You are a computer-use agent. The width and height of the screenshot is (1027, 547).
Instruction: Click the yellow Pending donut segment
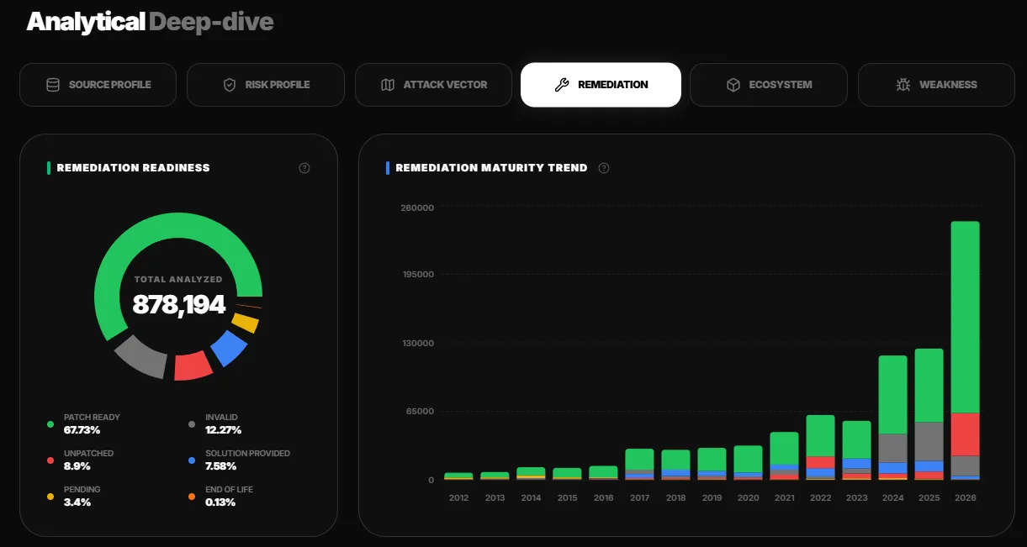(x=245, y=322)
